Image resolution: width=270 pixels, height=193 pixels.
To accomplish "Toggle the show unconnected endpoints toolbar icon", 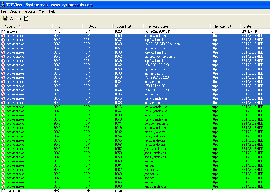I will pos(19,19).
